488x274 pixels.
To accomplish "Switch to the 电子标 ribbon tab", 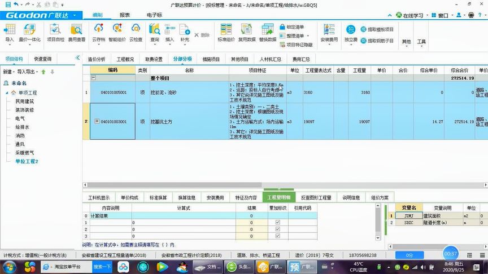I will click(x=154, y=15).
